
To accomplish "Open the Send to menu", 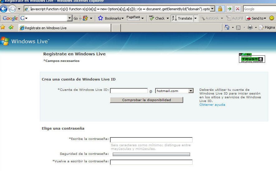I will point(256,18).
